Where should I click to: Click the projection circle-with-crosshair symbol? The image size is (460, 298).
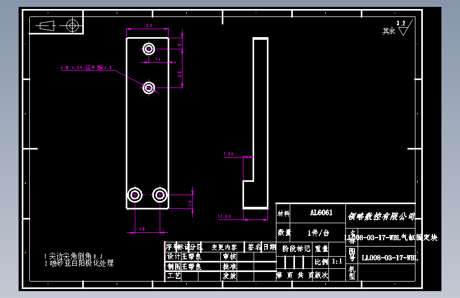[72, 25]
